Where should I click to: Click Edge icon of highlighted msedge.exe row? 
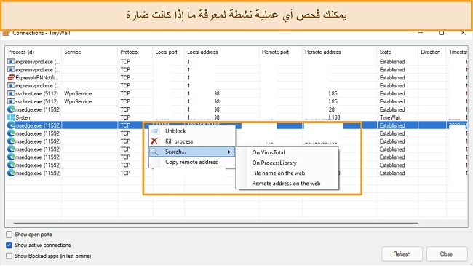[x=11, y=125]
